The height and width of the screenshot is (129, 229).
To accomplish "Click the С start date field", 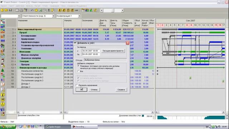I will [91, 51].
